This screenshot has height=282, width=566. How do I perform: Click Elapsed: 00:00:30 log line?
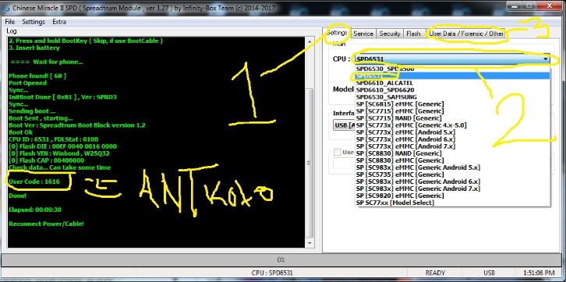click(34, 210)
